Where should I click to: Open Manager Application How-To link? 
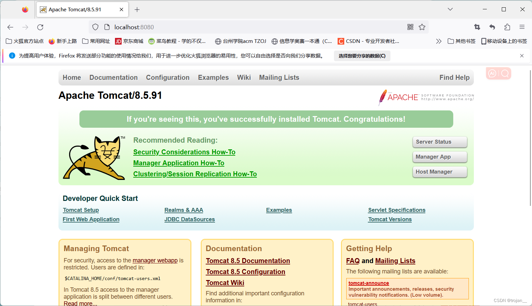click(179, 163)
